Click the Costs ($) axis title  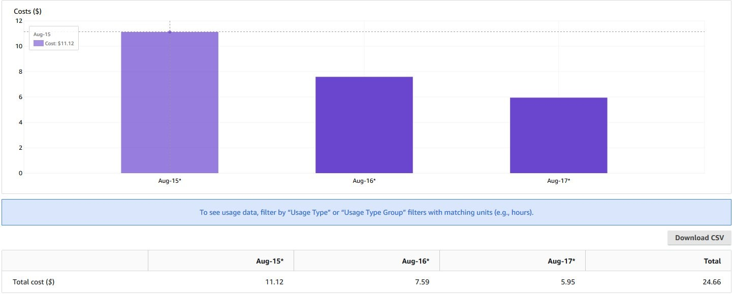27,11
